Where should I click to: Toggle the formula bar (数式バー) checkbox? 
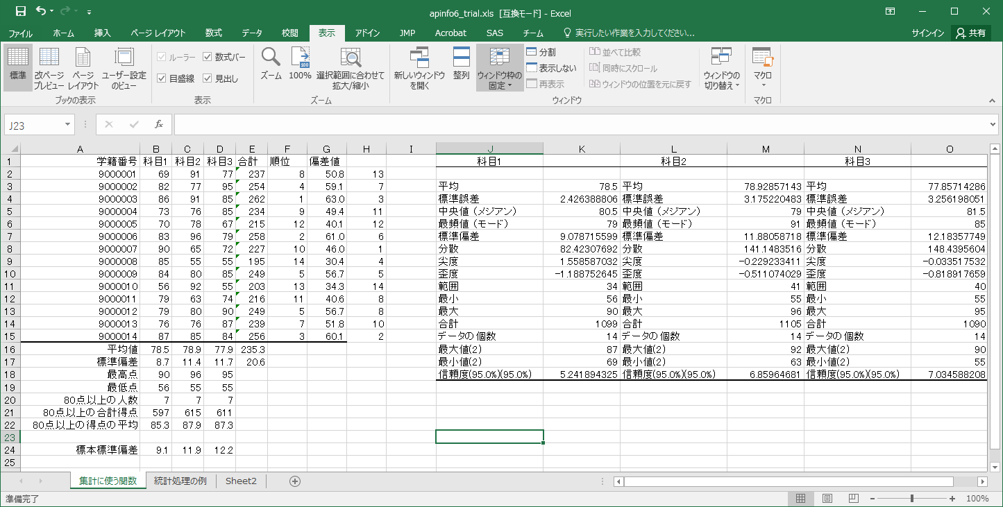click(x=208, y=57)
